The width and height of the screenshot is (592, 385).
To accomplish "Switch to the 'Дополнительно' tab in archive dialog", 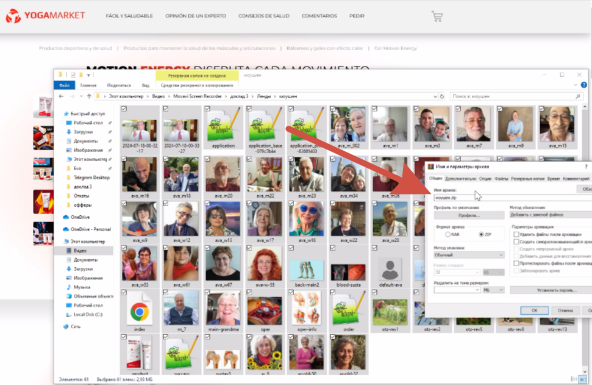I will [460, 179].
